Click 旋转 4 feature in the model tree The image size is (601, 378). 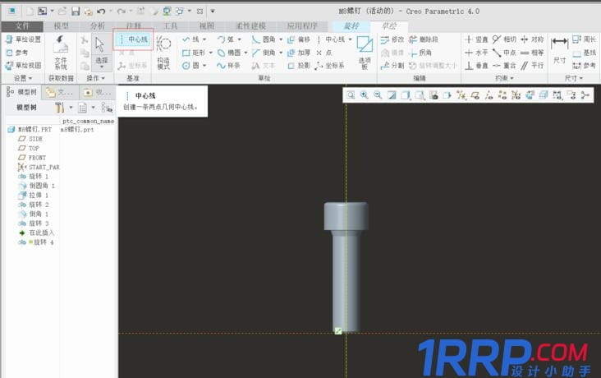(41, 243)
